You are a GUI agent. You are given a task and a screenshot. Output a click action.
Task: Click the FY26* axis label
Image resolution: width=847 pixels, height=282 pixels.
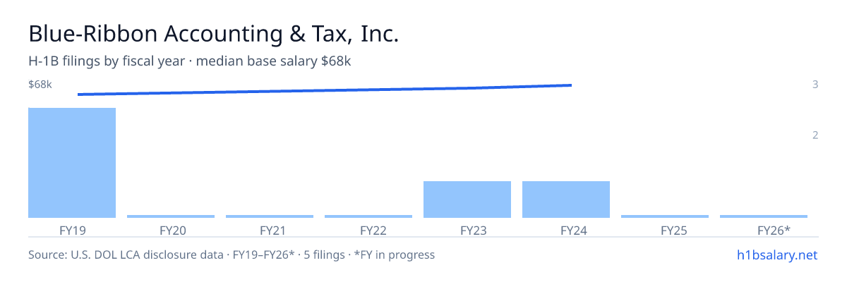pos(774,230)
